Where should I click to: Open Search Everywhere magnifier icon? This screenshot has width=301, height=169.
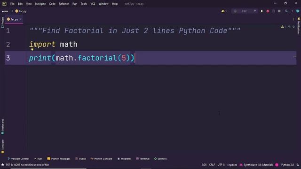(x=286, y=11)
